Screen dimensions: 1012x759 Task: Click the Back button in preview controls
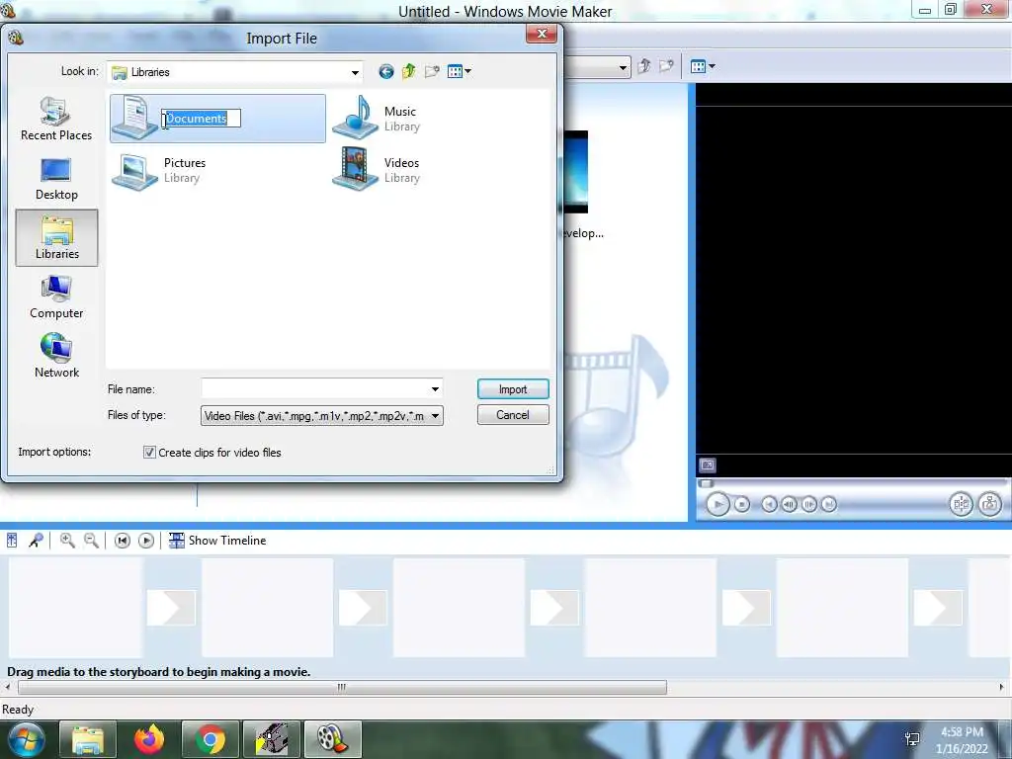pyautogui.click(x=769, y=504)
